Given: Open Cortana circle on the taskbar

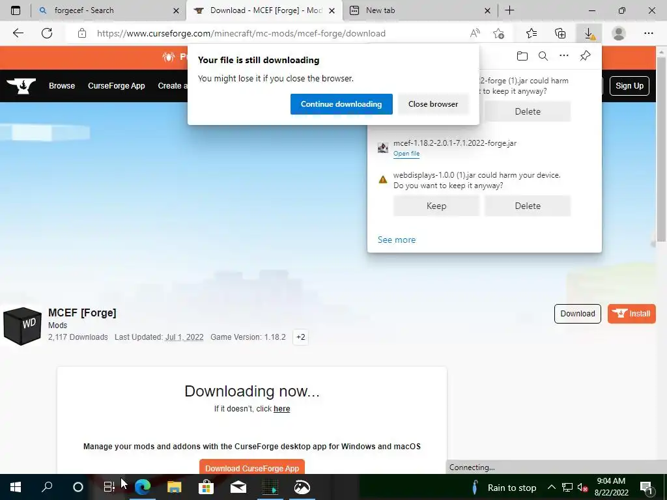Looking at the screenshot, I should tap(78, 487).
